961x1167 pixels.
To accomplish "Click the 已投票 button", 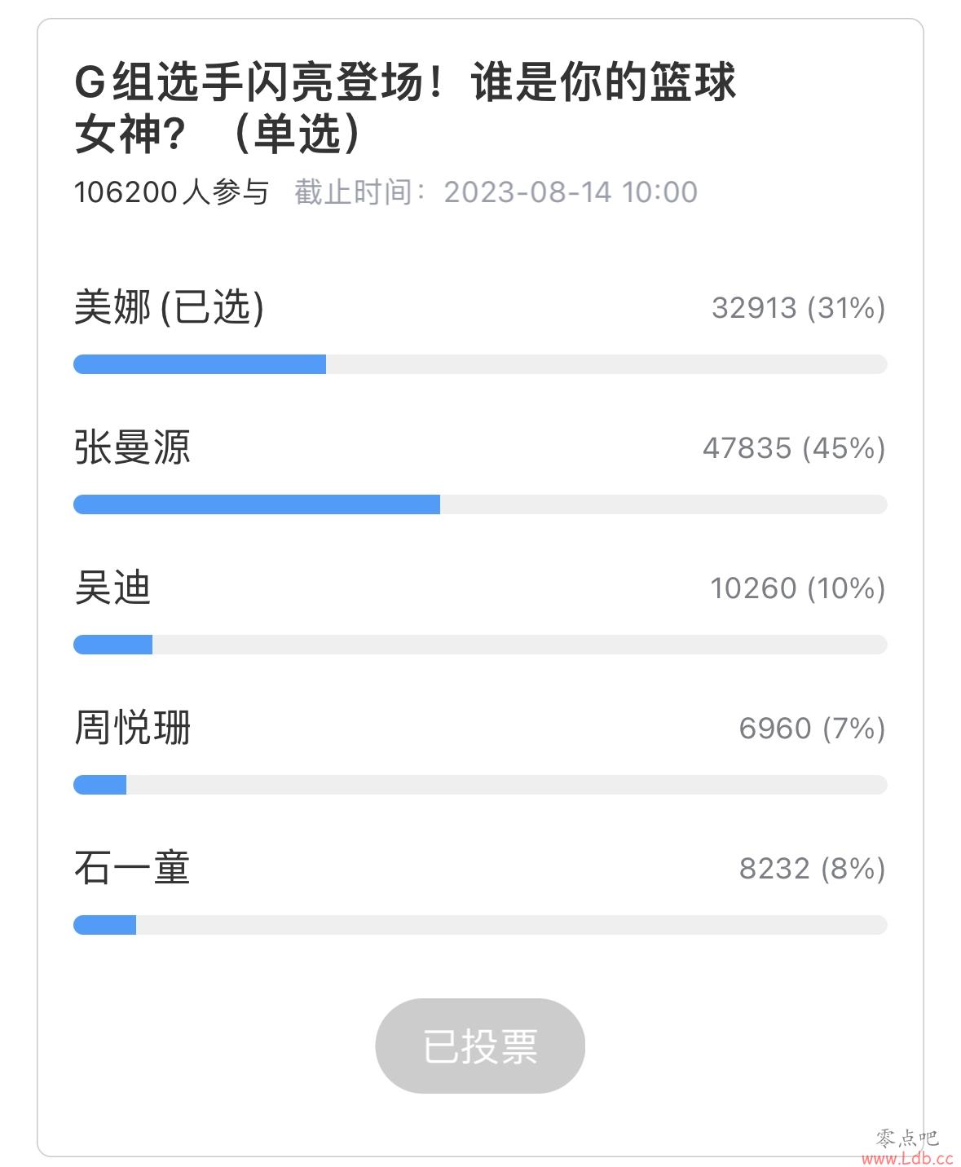I will 480,1046.
